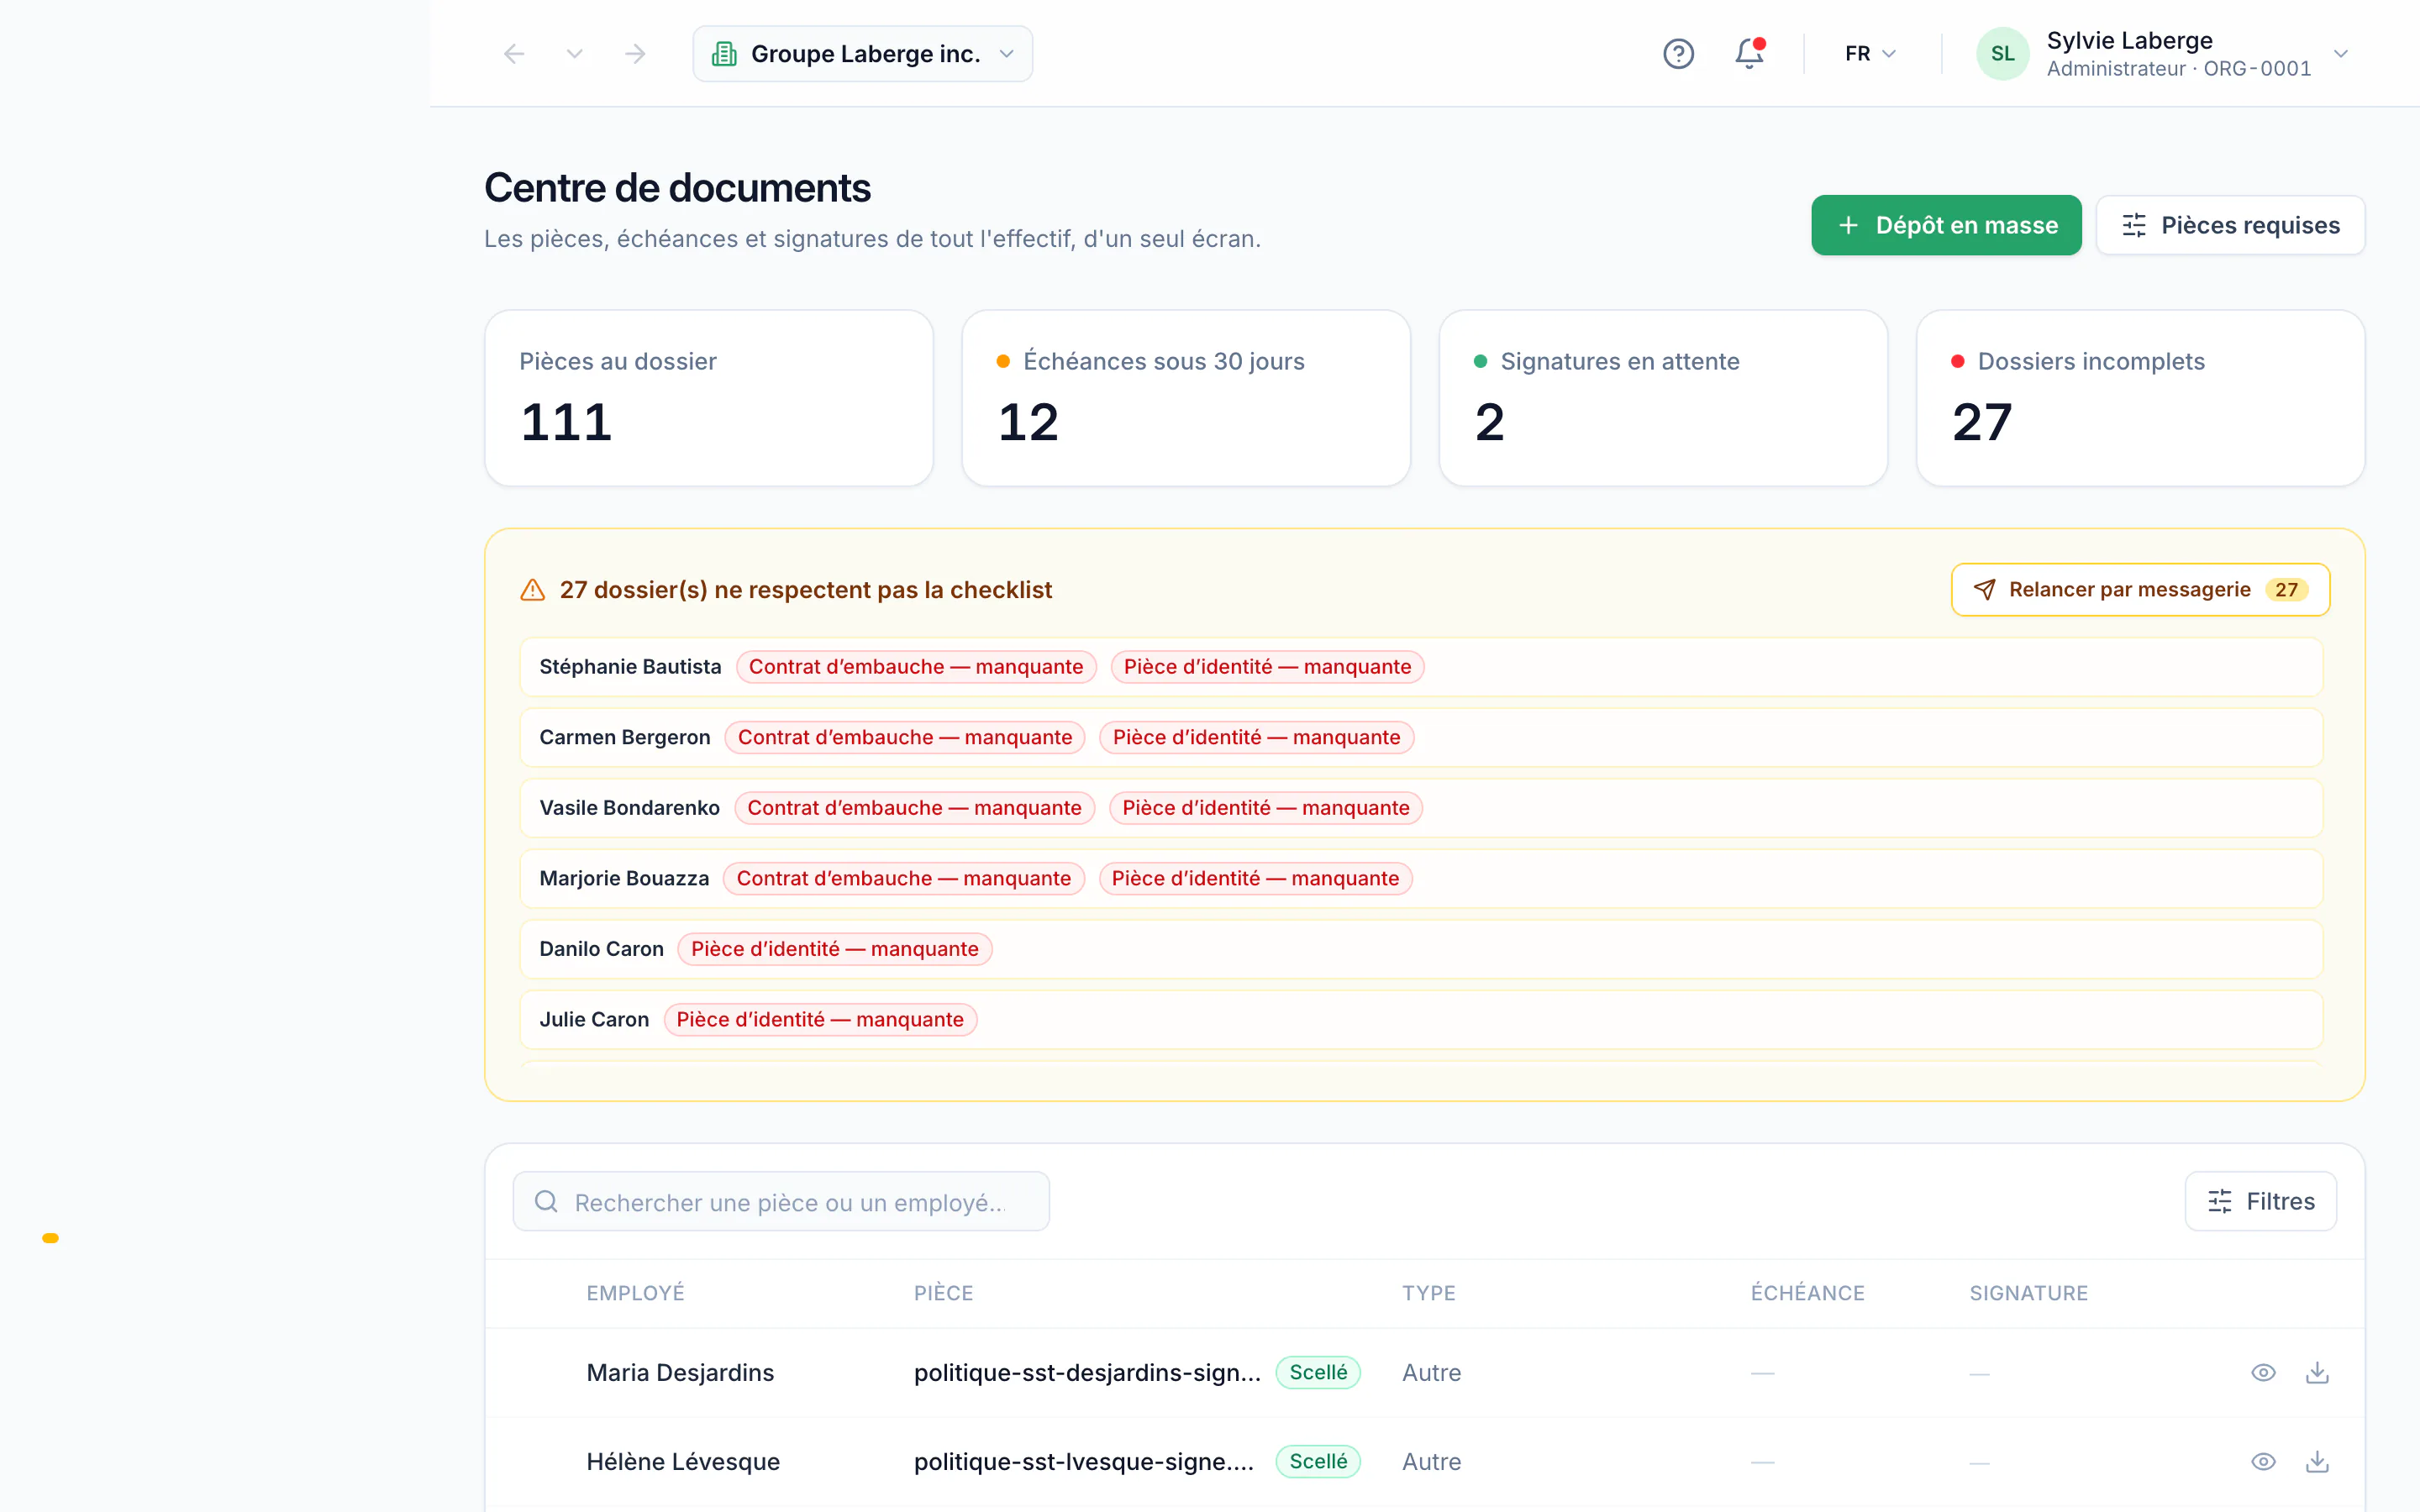The image size is (2420, 1512).
Task: Click the SL user avatar
Action: tap(2002, 54)
